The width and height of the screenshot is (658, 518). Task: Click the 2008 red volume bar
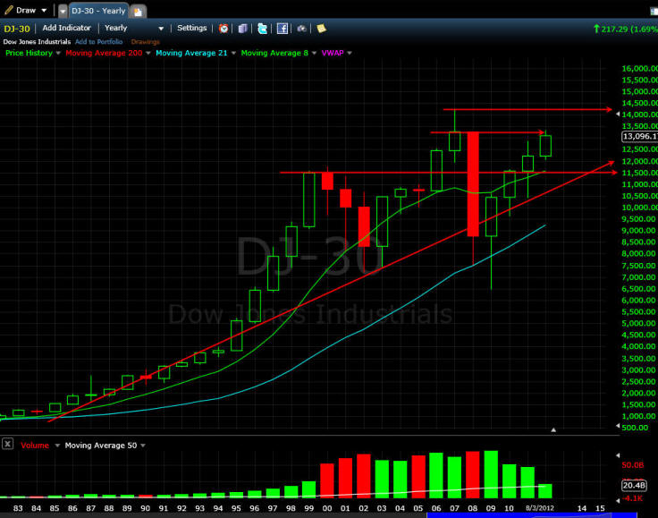tap(473, 475)
